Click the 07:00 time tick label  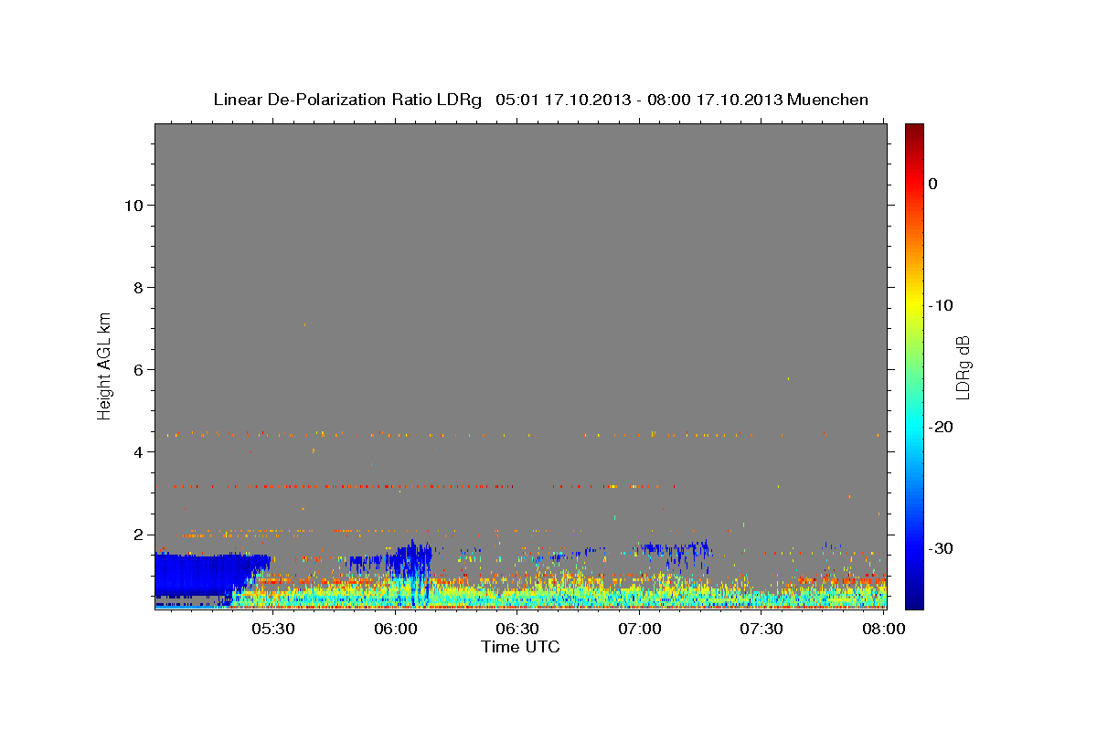point(640,629)
